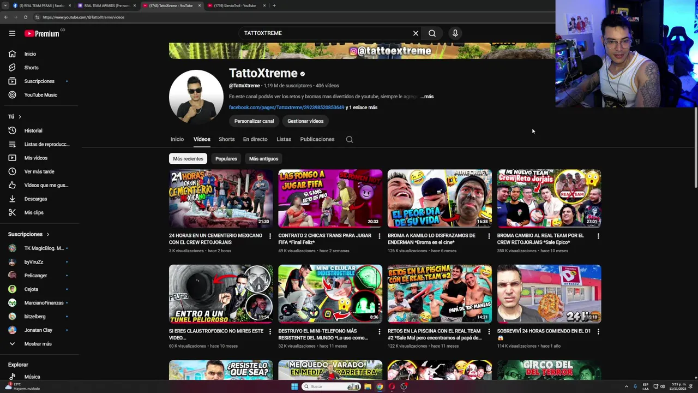Click the page vertical scrollbar
Screen dimensions: 698x393
(x=695, y=147)
